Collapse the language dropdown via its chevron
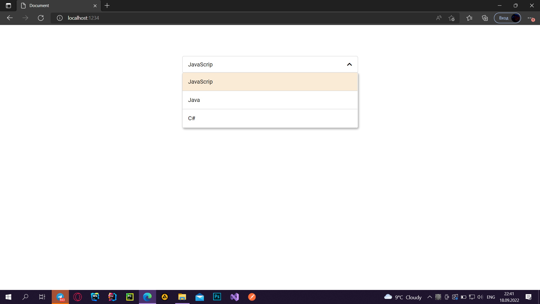This screenshot has height=304, width=540. [349, 64]
